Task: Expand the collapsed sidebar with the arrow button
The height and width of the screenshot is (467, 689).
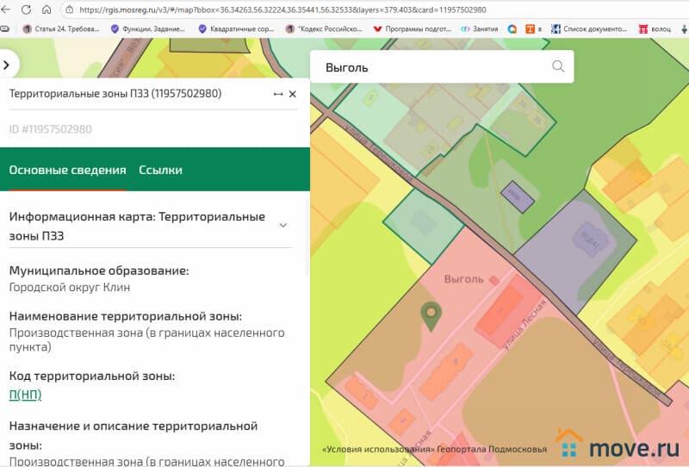Action: click(x=7, y=64)
